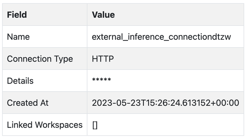Screen dimensions: 249x138
Task: Click the empty brackets workspaces value
Action: click(x=95, y=125)
